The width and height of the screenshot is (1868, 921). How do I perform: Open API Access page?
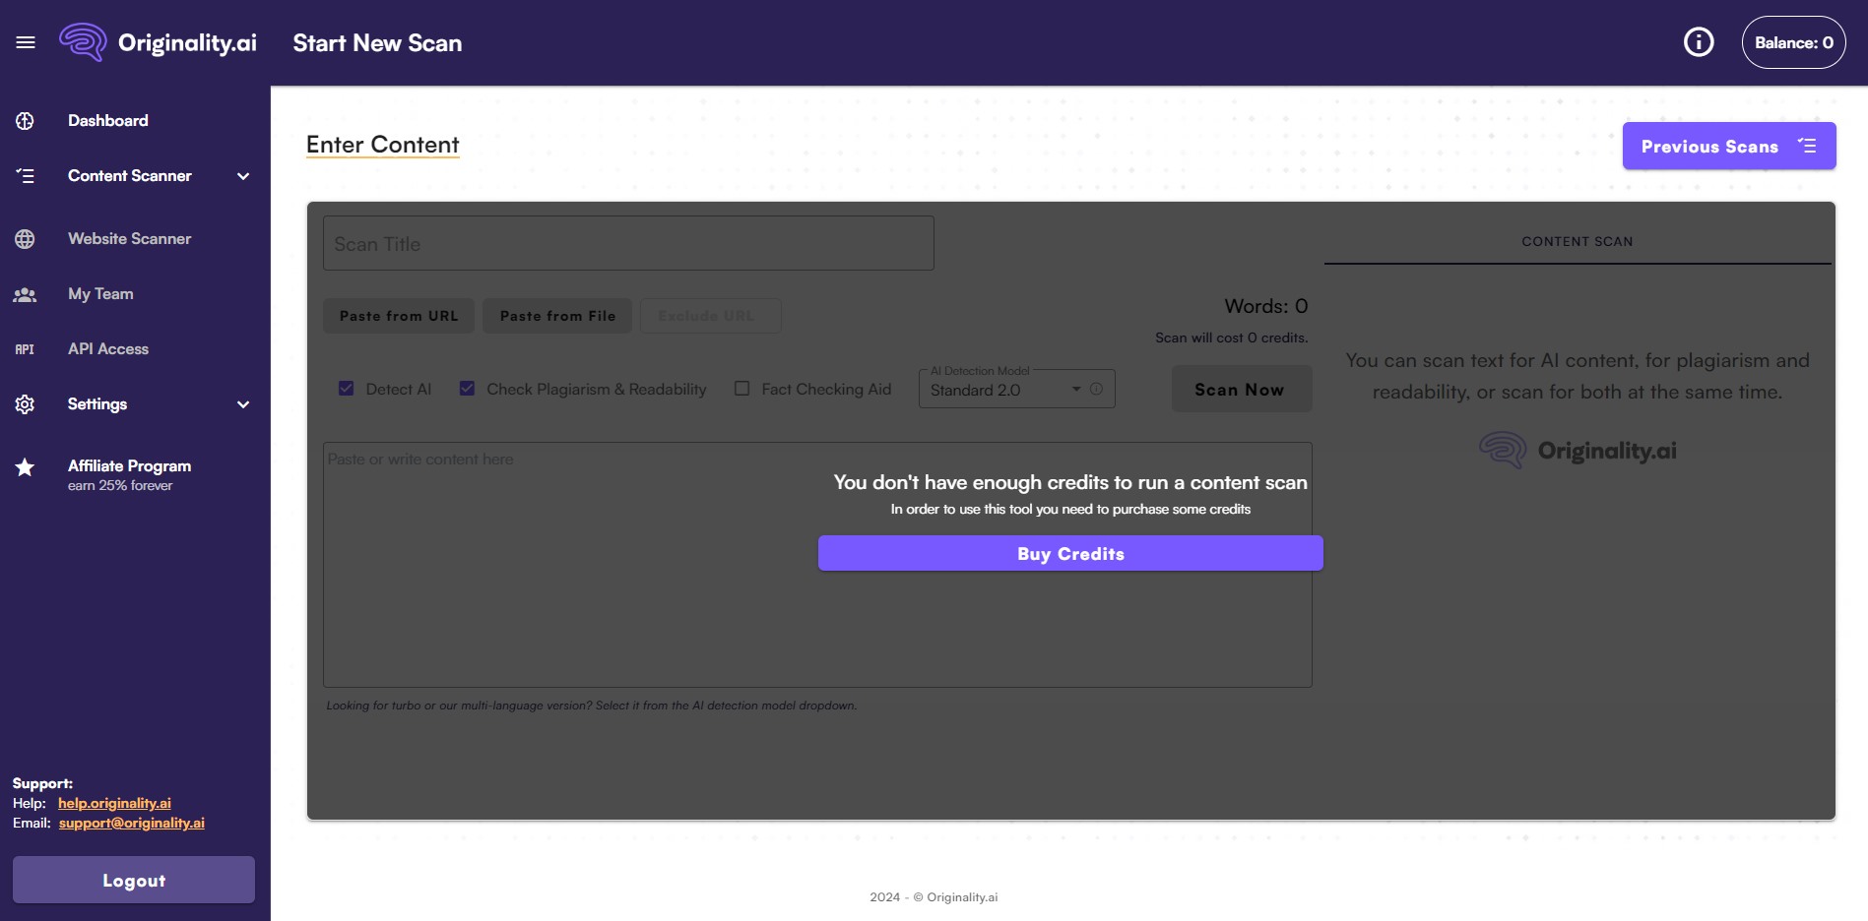108,349
